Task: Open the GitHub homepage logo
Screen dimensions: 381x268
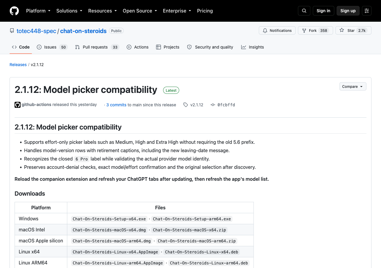Action: pyautogui.click(x=14, y=11)
